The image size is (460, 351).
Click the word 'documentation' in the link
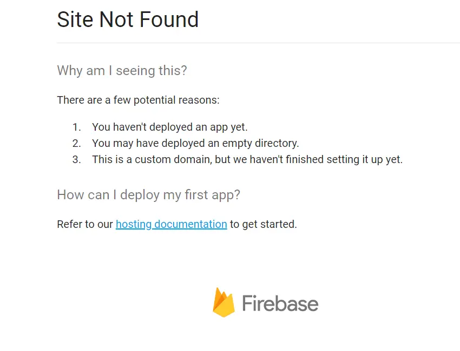coord(190,224)
